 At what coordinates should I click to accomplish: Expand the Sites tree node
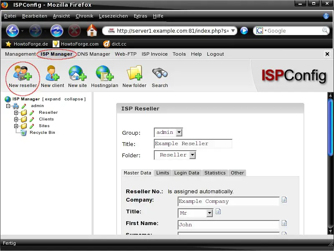click(x=16, y=126)
